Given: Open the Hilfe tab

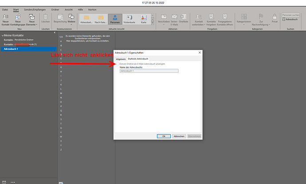Looking at the screenshot, I should (80, 10).
